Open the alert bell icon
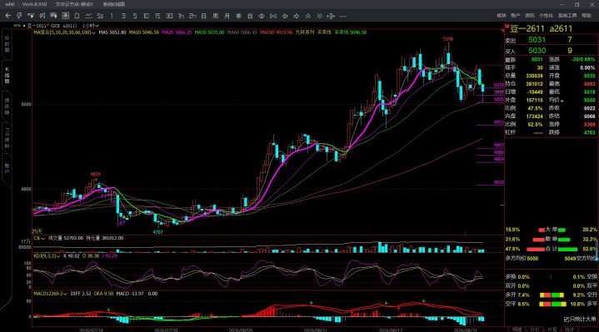This screenshot has height=332, width=599. [77, 16]
